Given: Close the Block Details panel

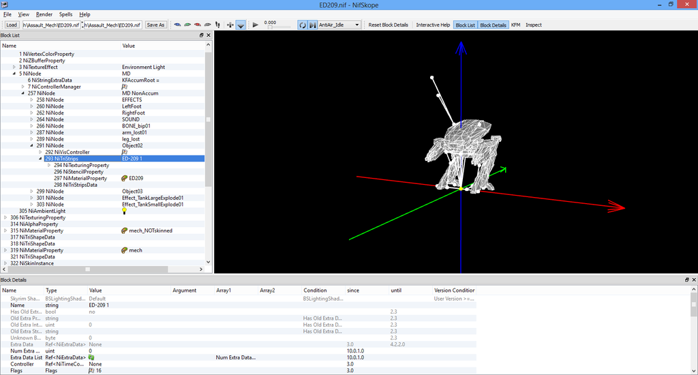Looking at the screenshot, I should [x=693, y=280].
